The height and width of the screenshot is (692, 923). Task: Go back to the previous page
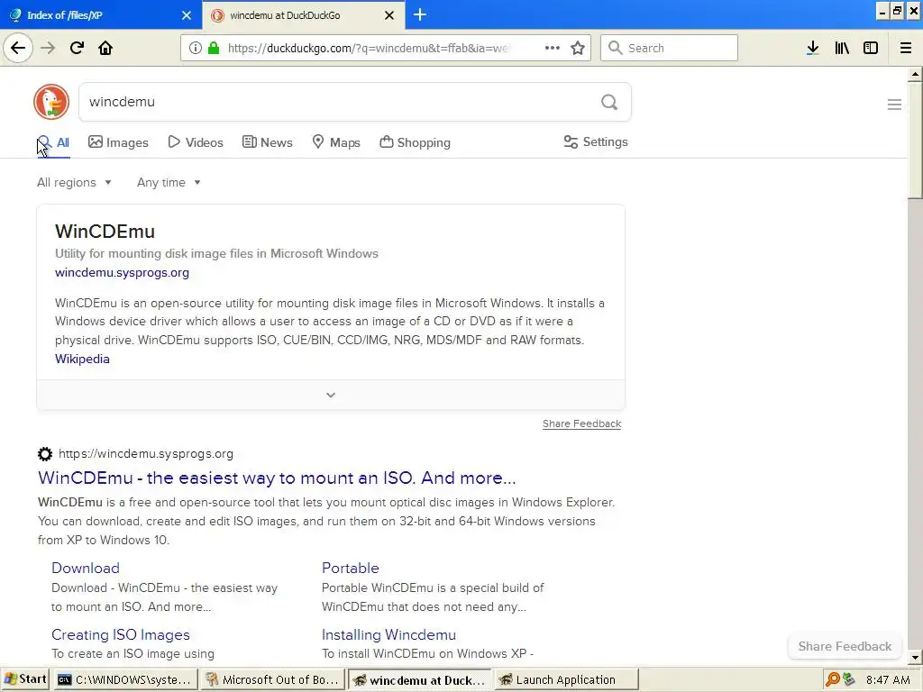(x=18, y=48)
